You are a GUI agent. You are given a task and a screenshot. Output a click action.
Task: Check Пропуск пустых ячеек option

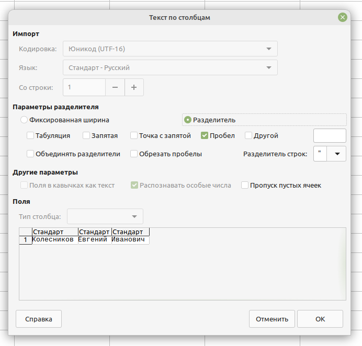pos(245,185)
